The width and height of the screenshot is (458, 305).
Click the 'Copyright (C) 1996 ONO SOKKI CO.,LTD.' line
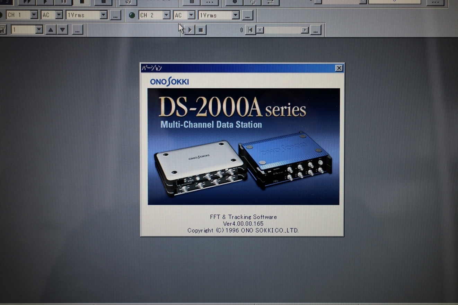[243, 230]
